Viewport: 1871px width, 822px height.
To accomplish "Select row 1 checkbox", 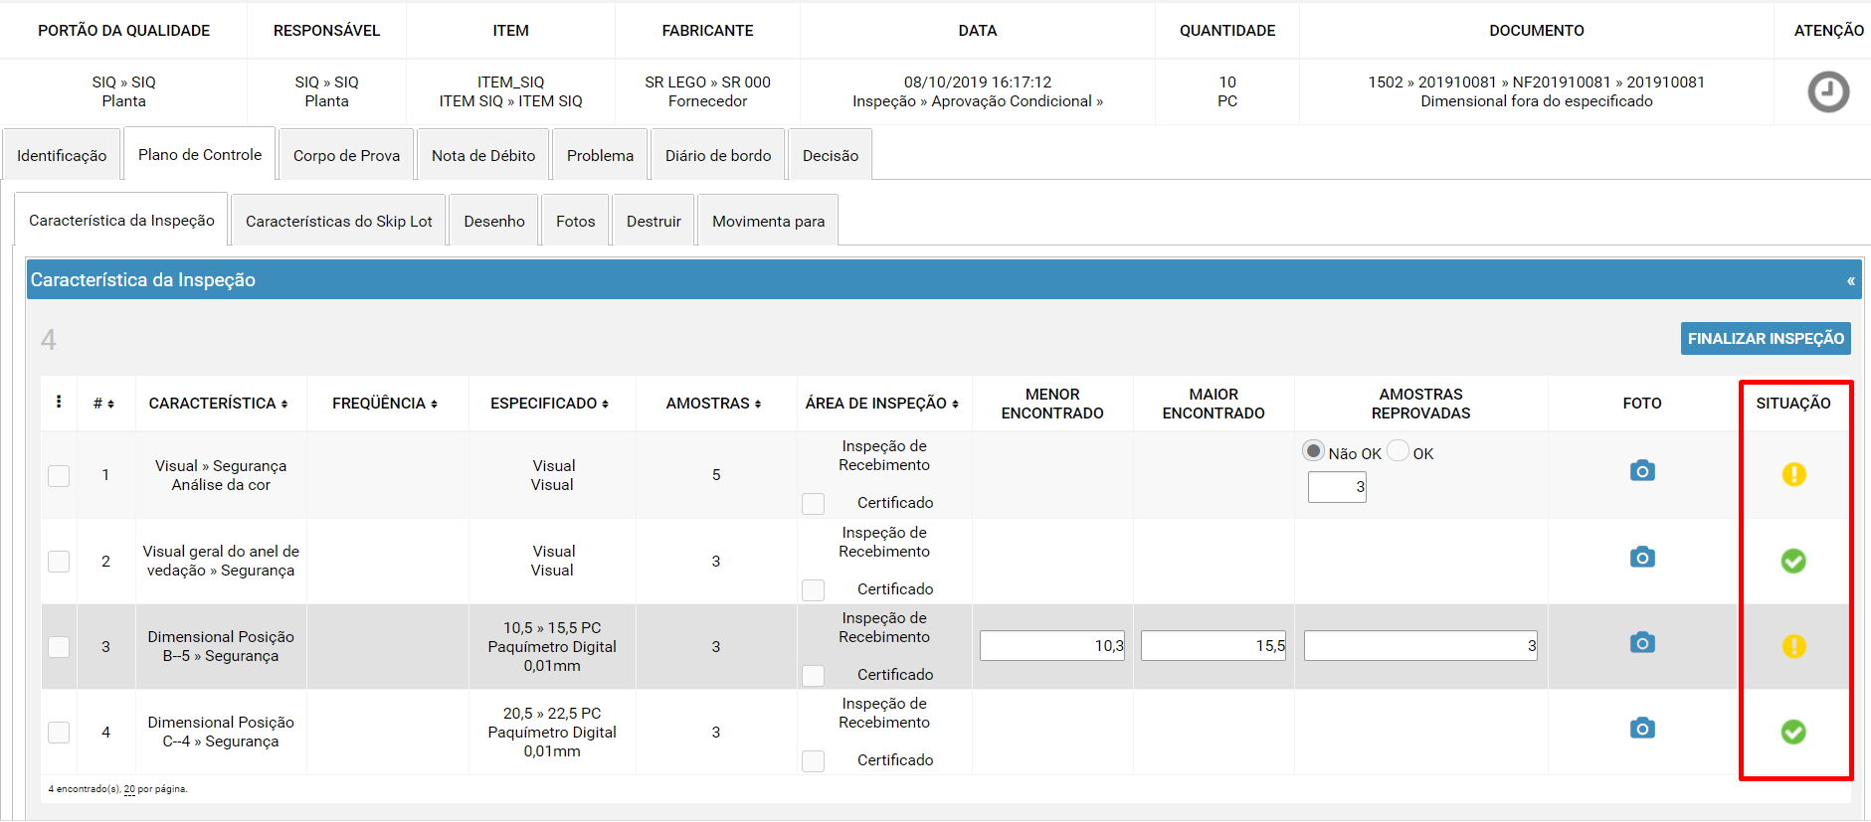I will 59,475.
